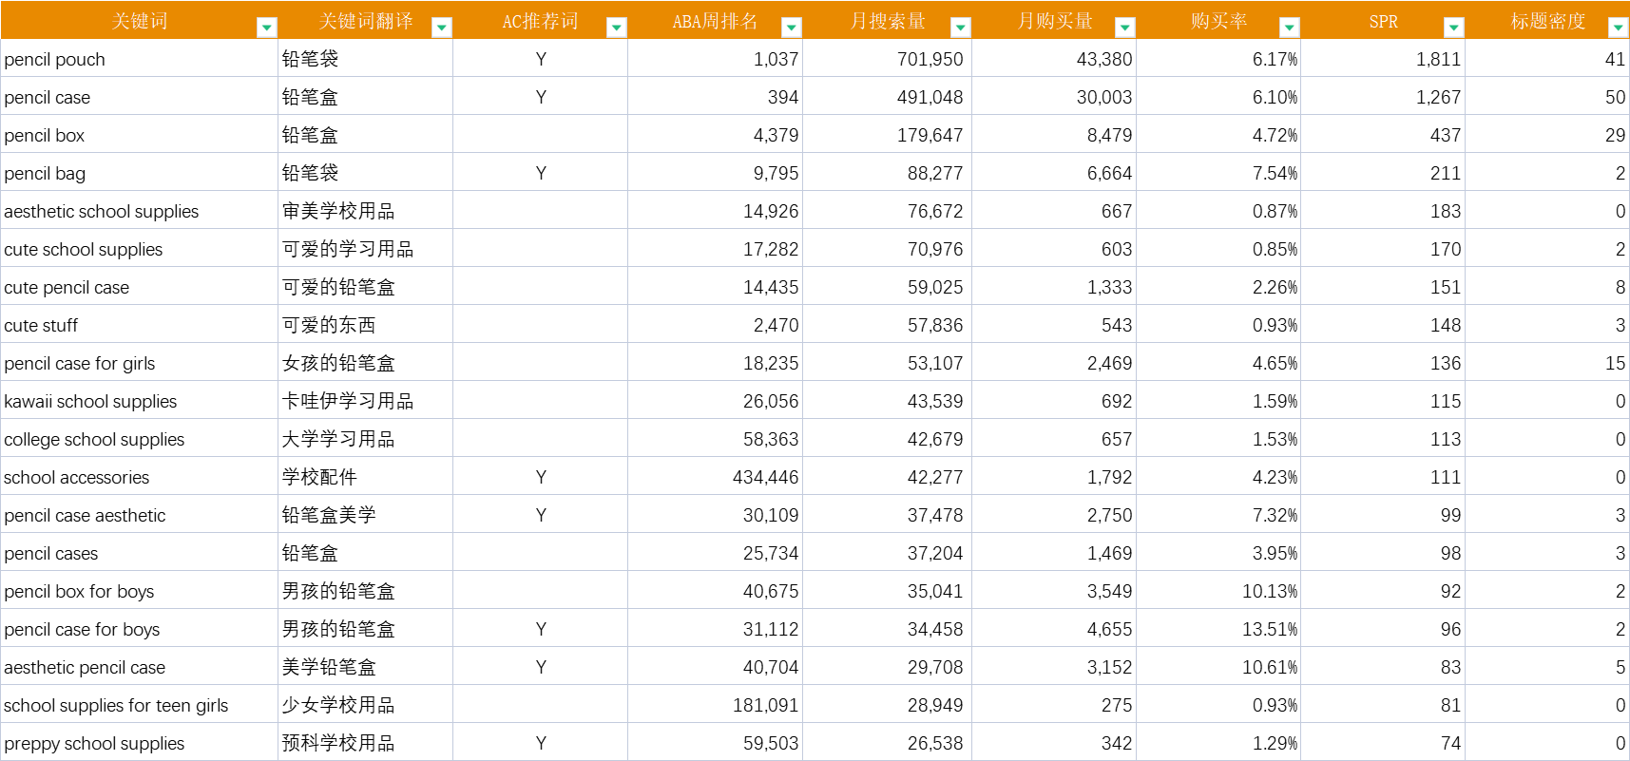Click the translation cell 预科学校用品

(365, 743)
